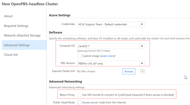Viewport: 190px width, 105px height.
Task: Expand the Compute OS dropdown
Action: pos(142,46)
